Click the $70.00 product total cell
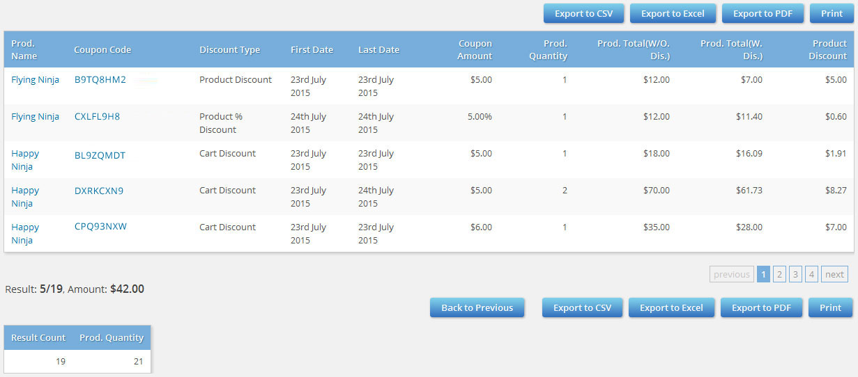The image size is (858, 377). tap(657, 190)
